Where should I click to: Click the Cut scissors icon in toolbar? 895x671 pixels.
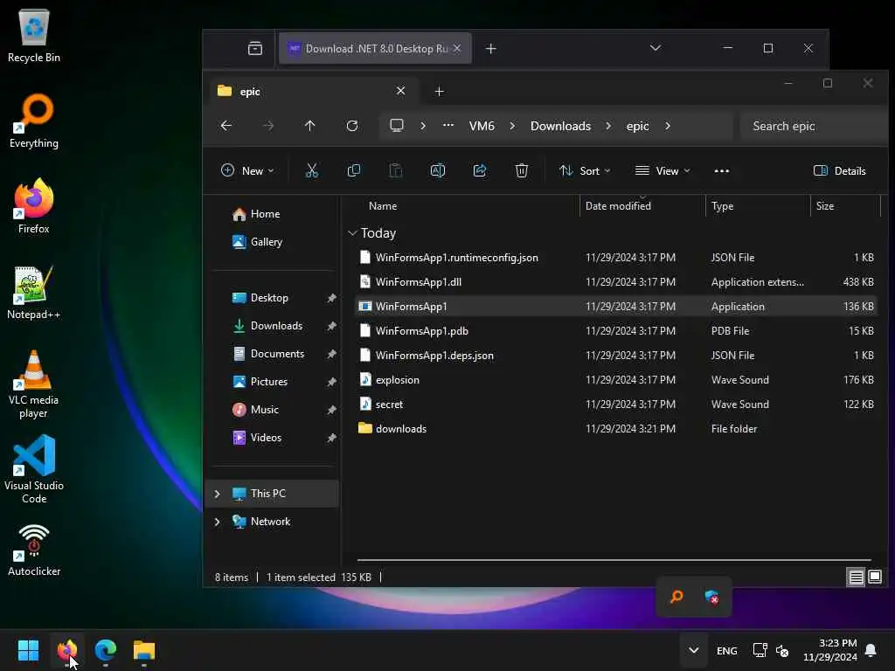pyautogui.click(x=312, y=170)
